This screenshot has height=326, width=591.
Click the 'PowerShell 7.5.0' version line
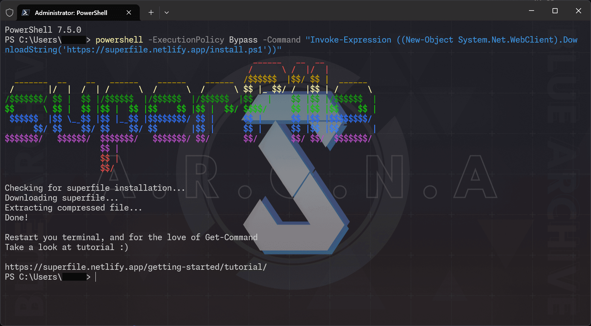pyautogui.click(x=43, y=30)
